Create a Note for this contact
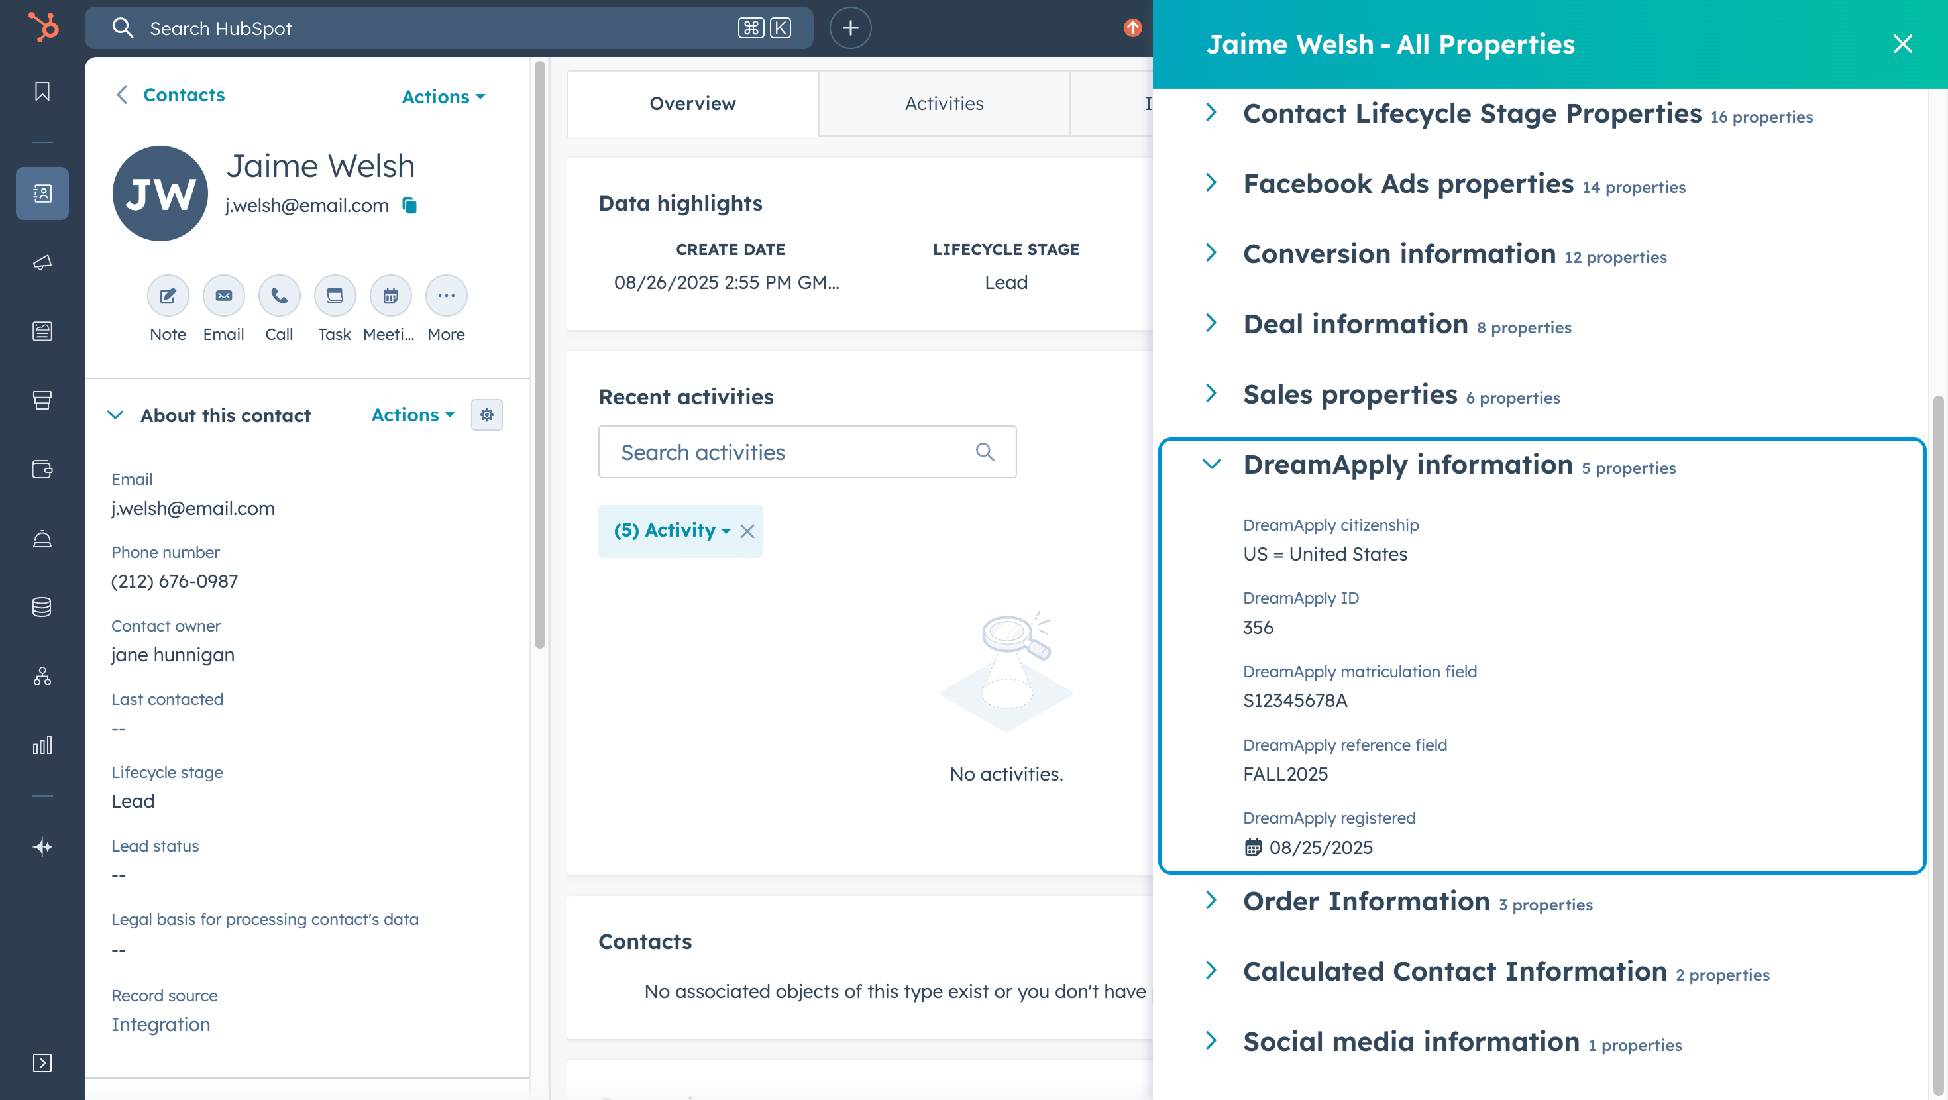 (x=168, y=296)
